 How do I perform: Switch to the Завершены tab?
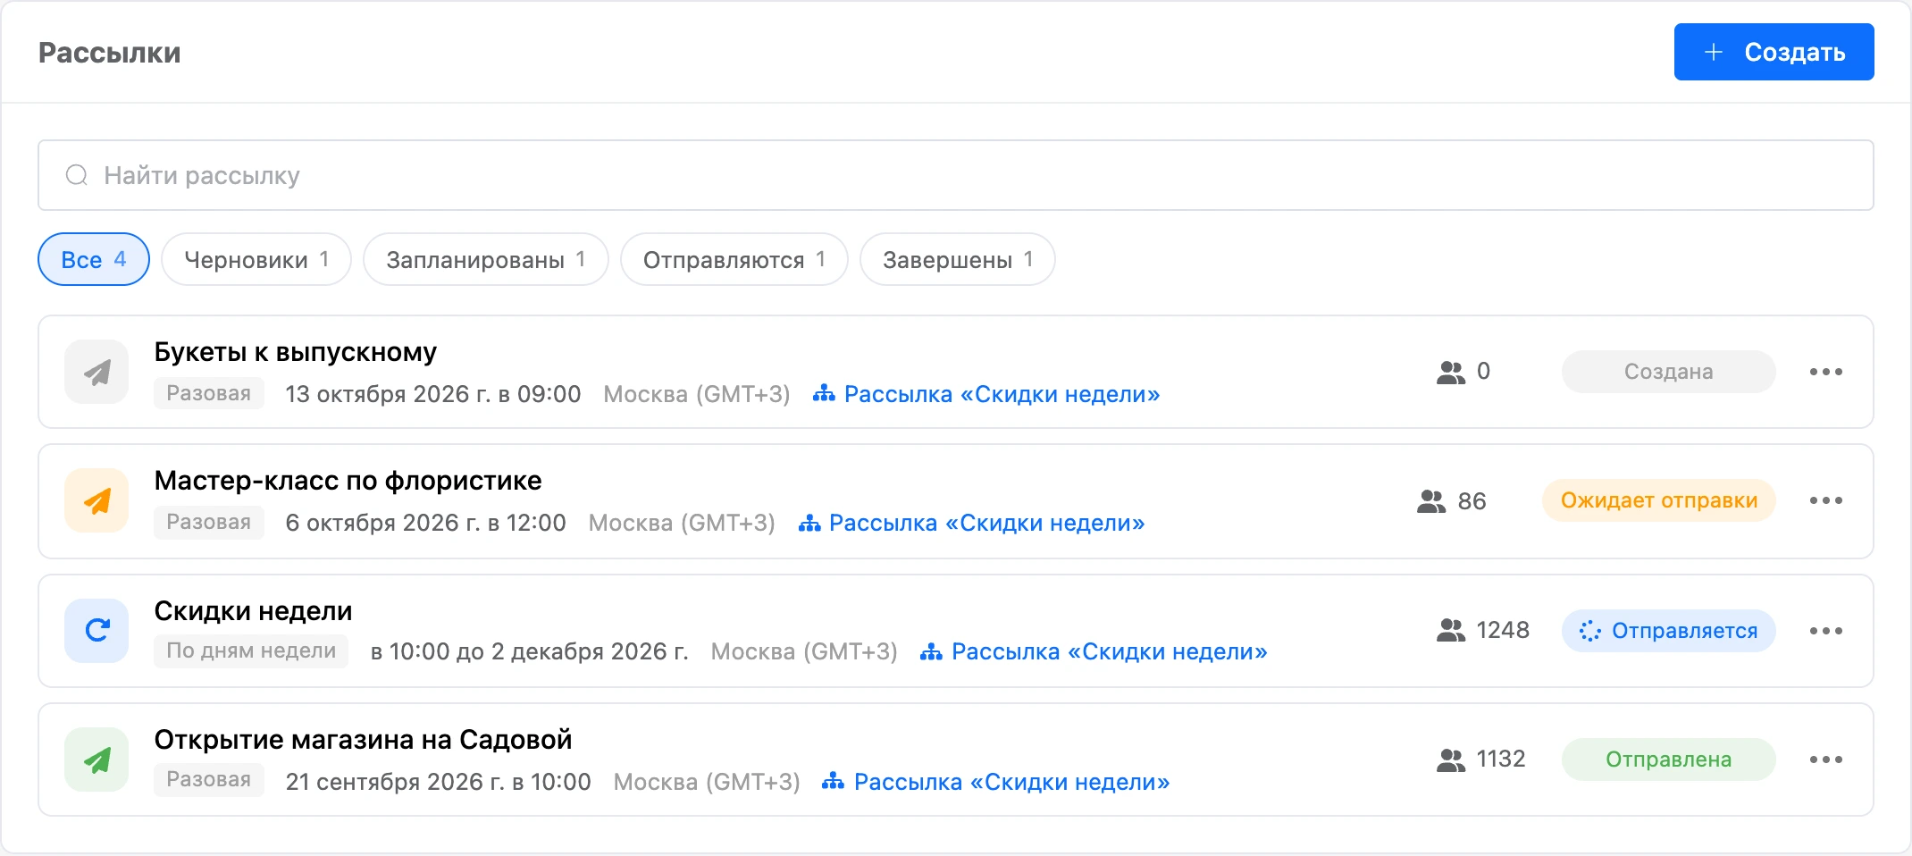[x=958, y=259]
